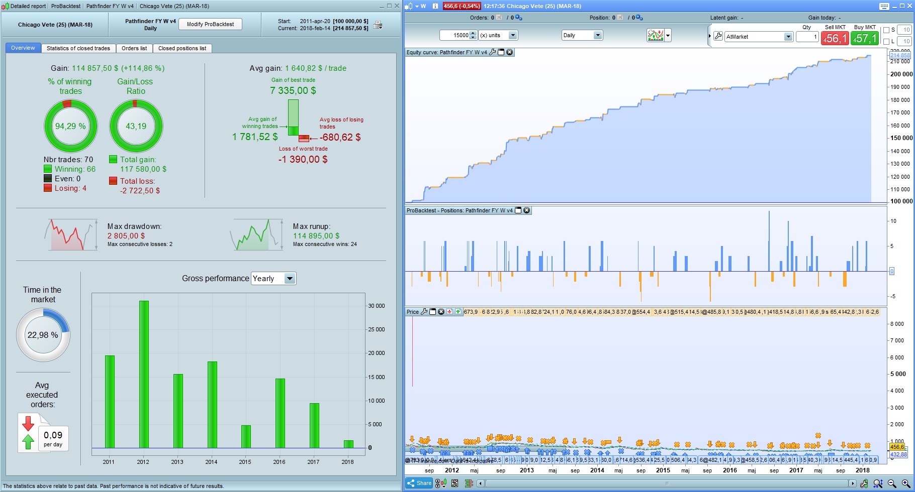The height and width of the screenshot is (492, 915).
Task: Maximize the Price panel
Action: 433,312
